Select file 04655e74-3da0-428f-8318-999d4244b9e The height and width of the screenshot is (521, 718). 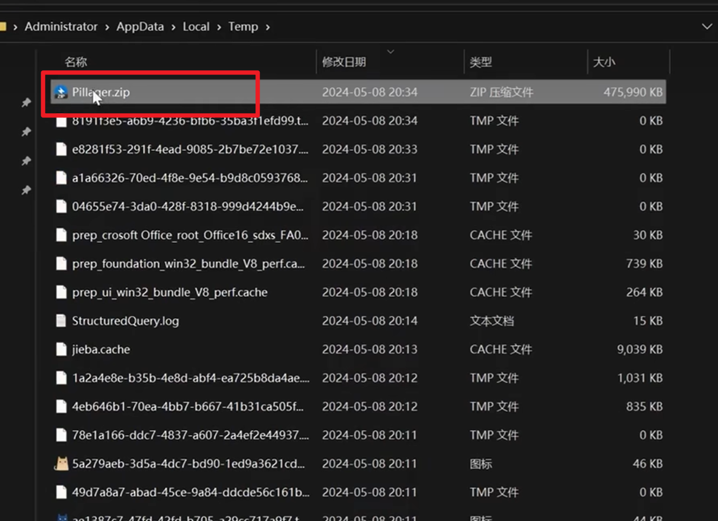[188, 207]
